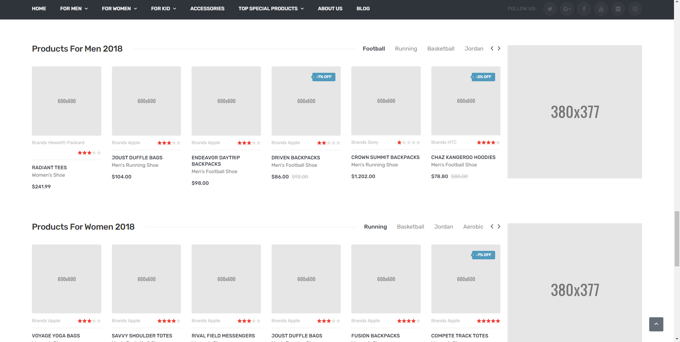Go to previous slide in Women products
Screen dimensions: 680x342
(x=492, y=226)
